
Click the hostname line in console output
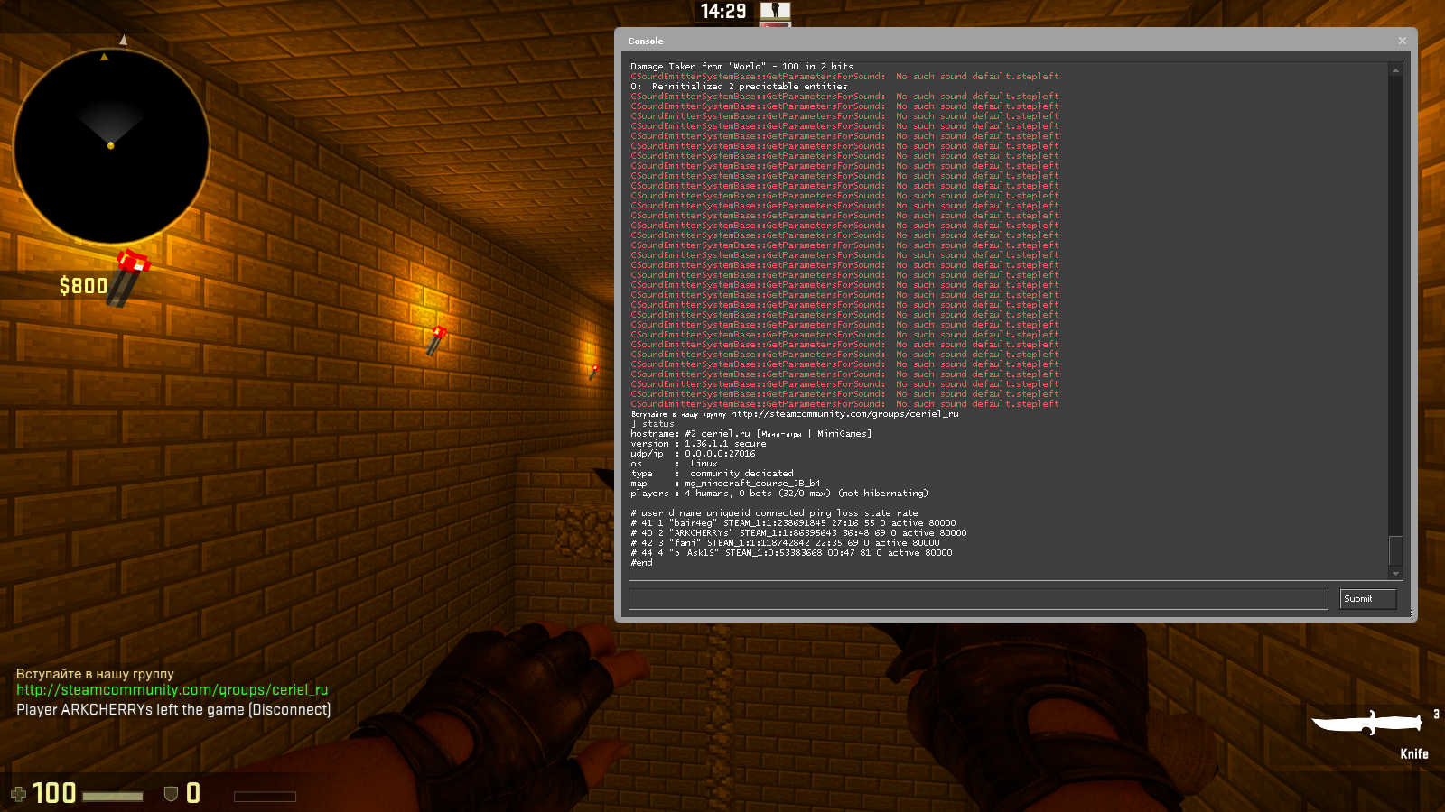(750, 434)
